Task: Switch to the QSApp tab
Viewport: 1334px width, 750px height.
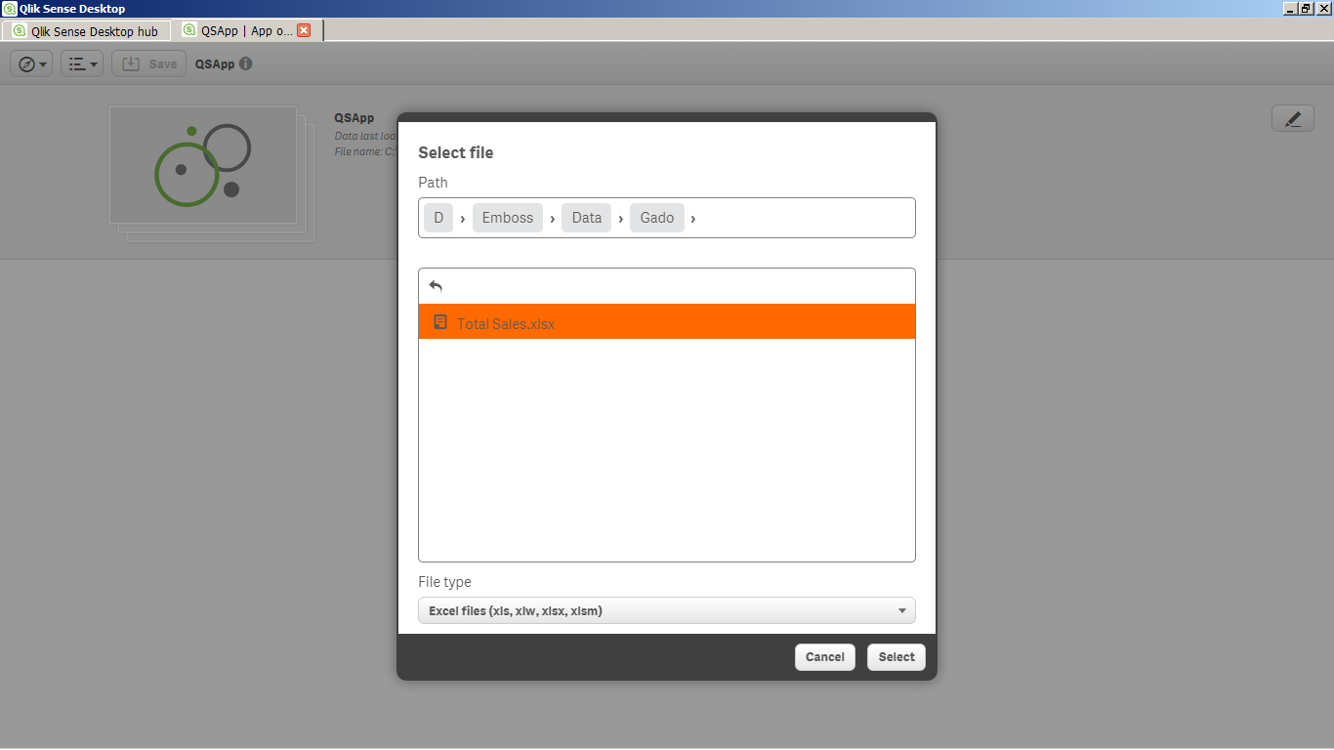Action: [246, 30]
